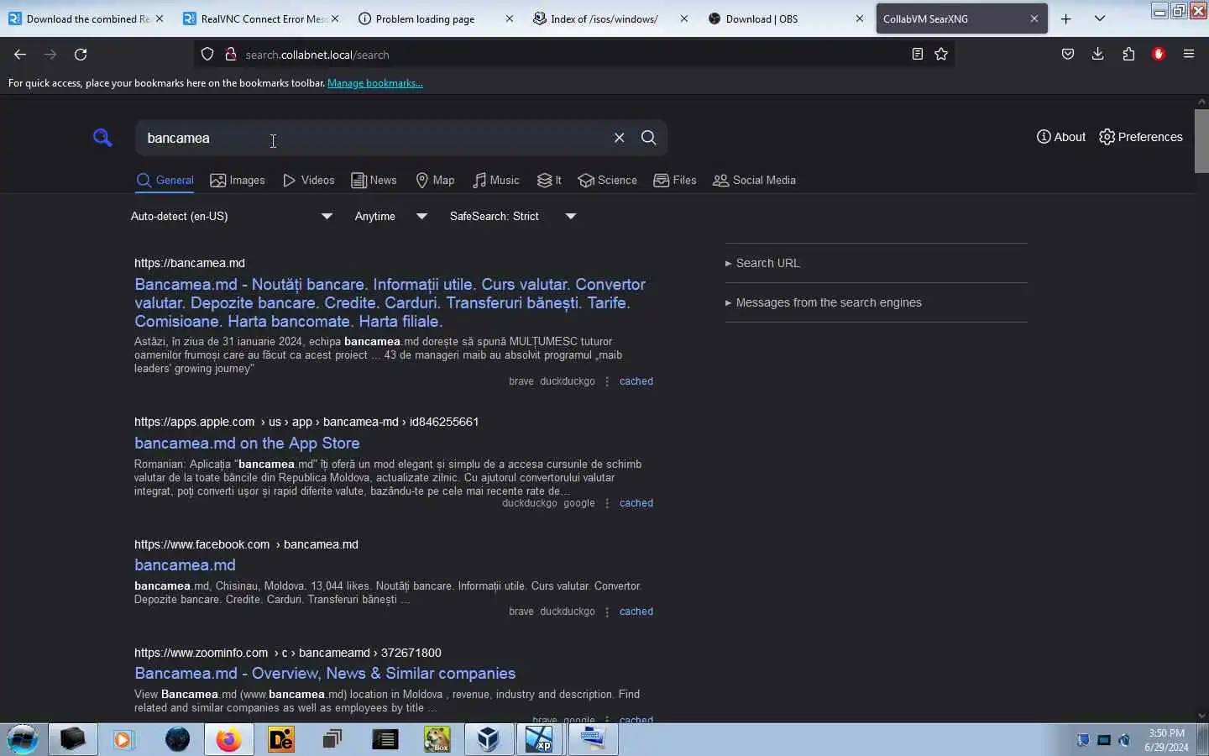Go back to previous page

20,55
